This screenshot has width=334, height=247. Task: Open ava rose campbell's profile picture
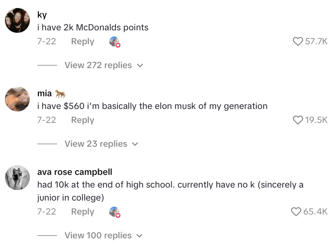pos(18,177)
